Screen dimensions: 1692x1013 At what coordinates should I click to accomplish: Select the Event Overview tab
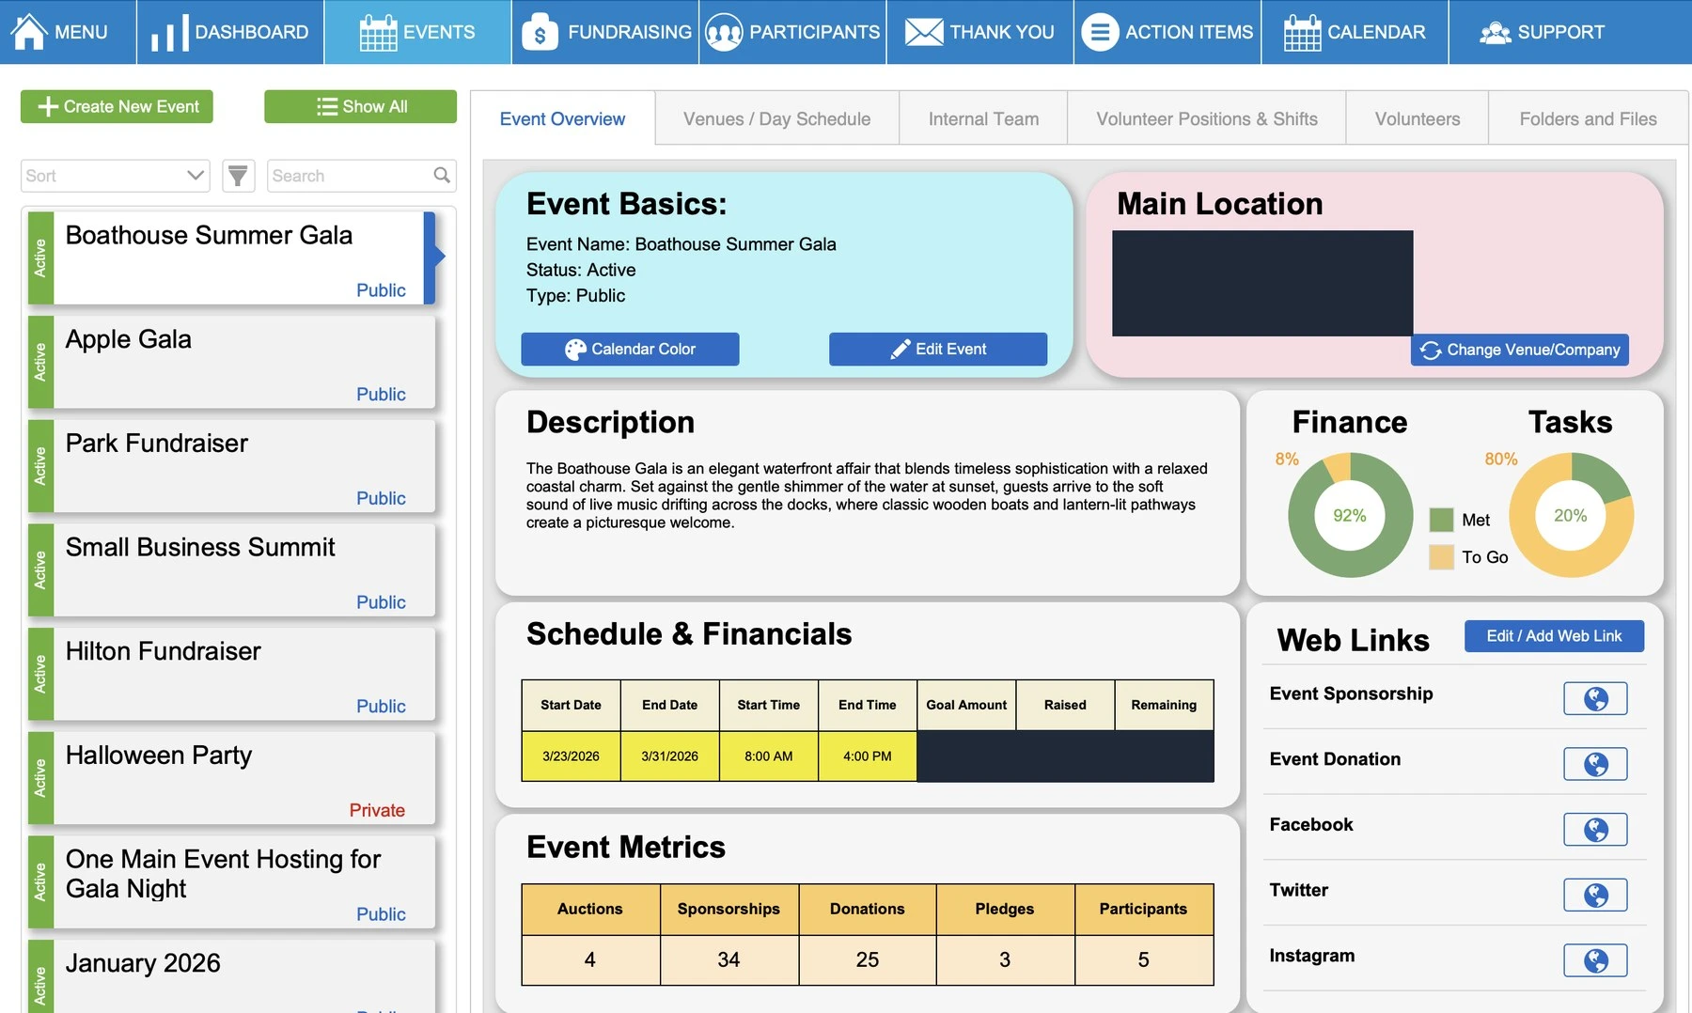[x=562, y=119]
